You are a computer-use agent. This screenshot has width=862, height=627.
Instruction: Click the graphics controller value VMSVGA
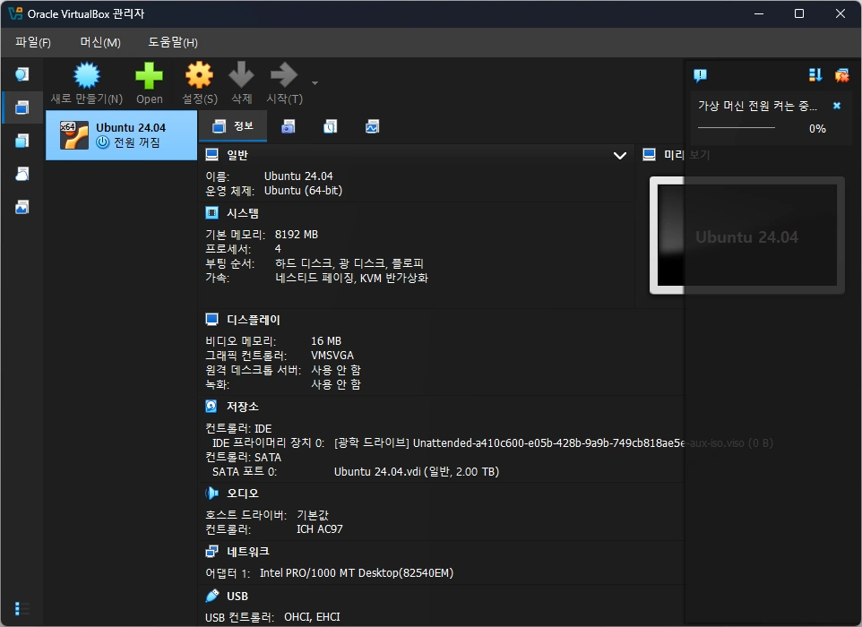tap(332, 356)
